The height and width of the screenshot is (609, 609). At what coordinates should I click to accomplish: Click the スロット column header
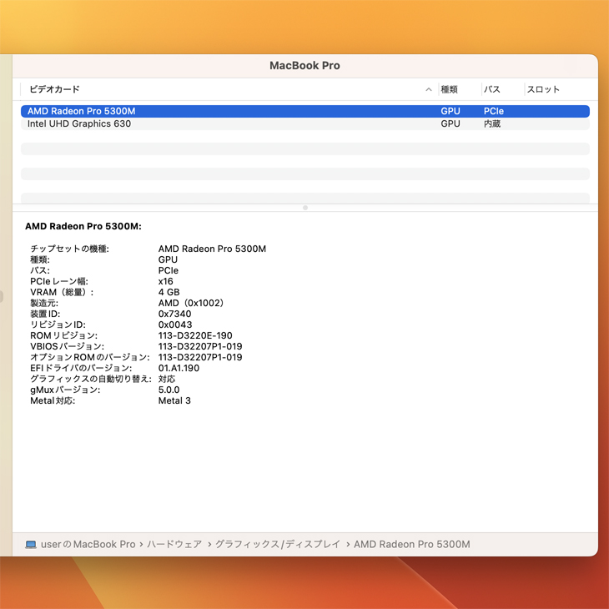tap(543, 89)
